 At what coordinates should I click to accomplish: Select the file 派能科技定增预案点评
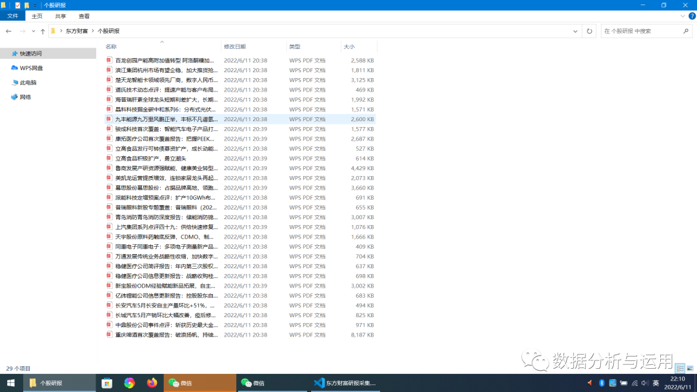(x=240, y=197)
